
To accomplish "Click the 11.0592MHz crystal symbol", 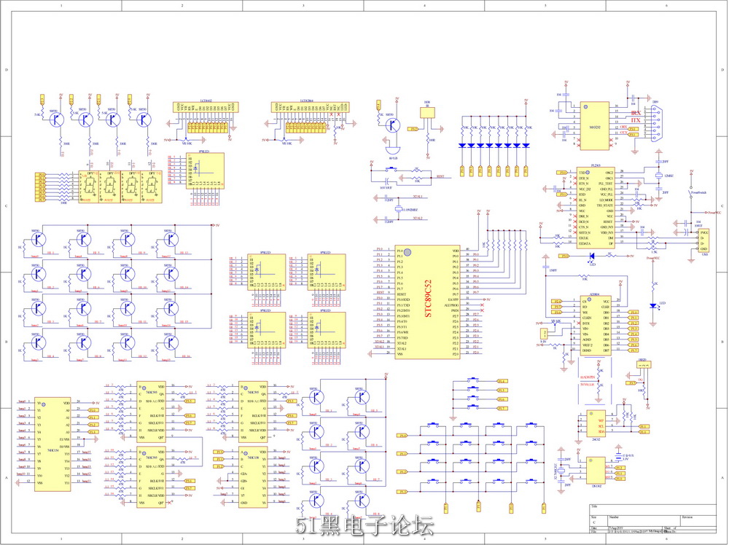I will 398,210.
